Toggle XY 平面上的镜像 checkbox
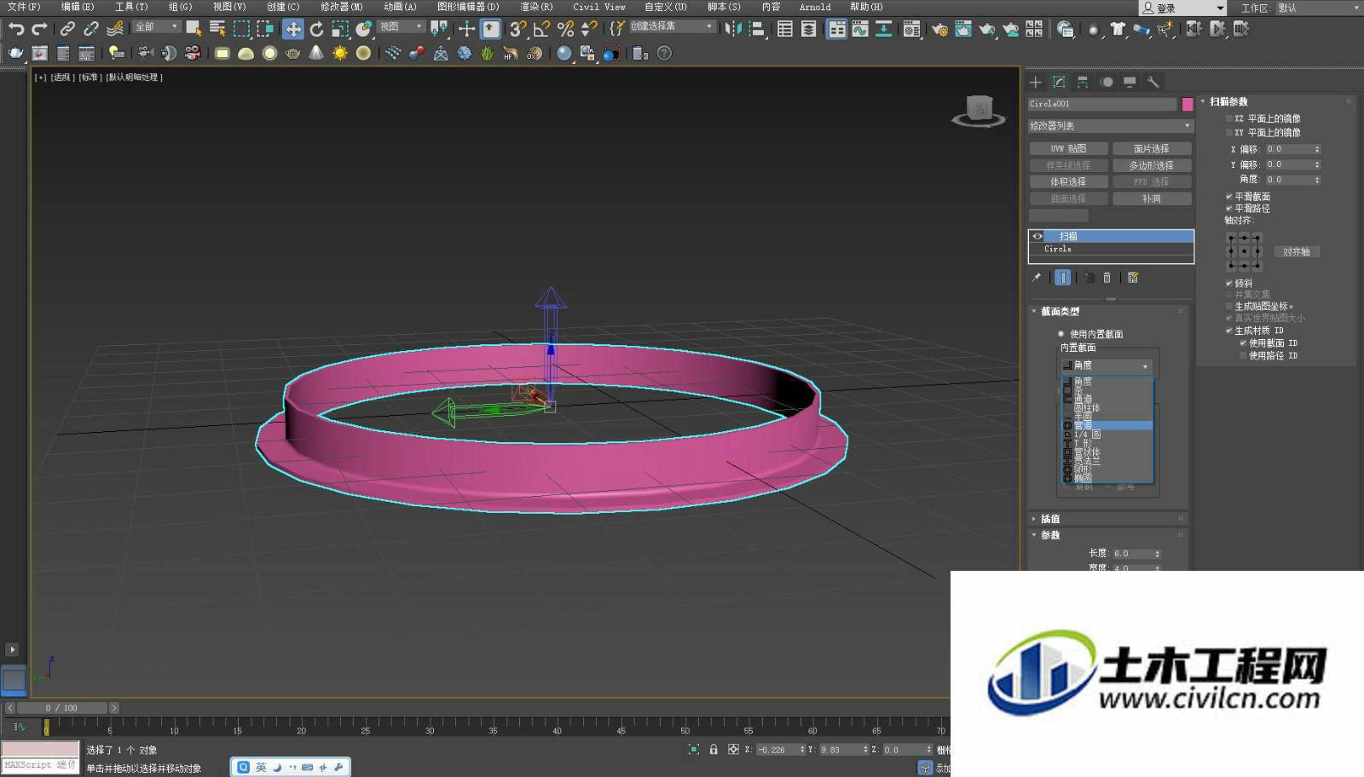The width and height of the screenshot is (1364, 777). (1228, 132)
